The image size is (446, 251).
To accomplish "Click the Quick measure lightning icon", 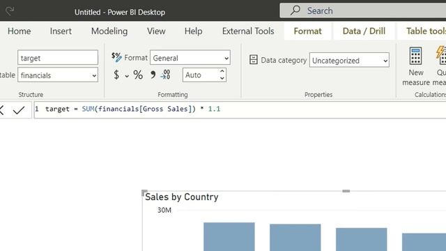I will pyautogui.click(x=440, y=55).
